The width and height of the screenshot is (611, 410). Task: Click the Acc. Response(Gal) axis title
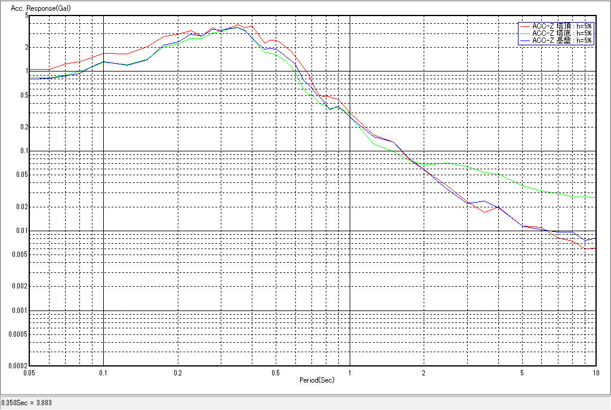point(36,9)
